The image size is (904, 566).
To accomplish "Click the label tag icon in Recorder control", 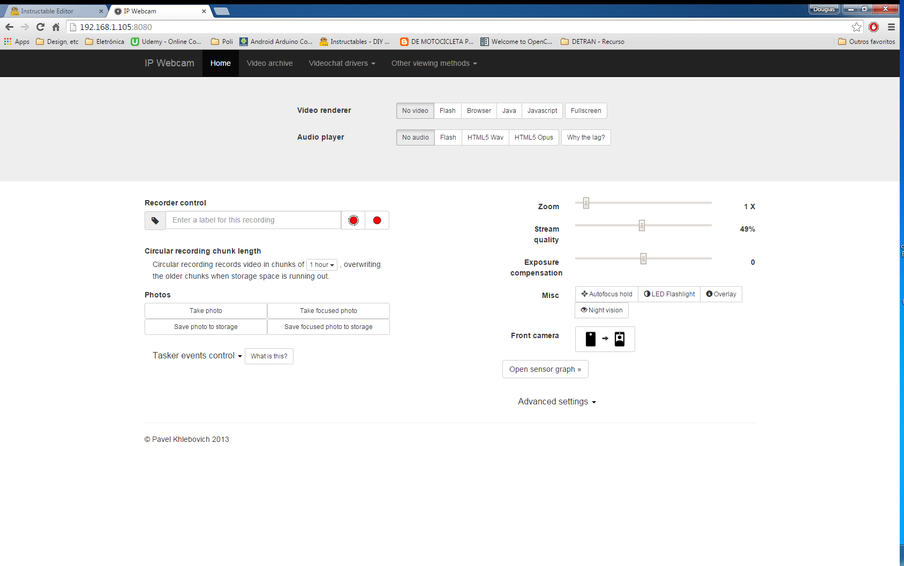I will click(155, 220).
